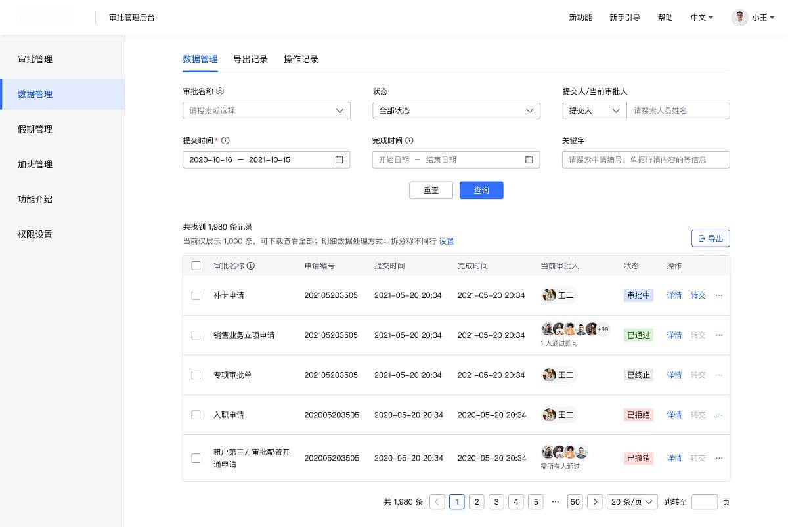Toggle the select-all checkbox in table header
This screenshot has width=788, height=527.
click(x=196, y=266)
